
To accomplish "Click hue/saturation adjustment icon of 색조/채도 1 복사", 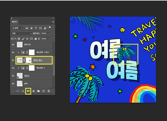I will [x=23, y=52].
